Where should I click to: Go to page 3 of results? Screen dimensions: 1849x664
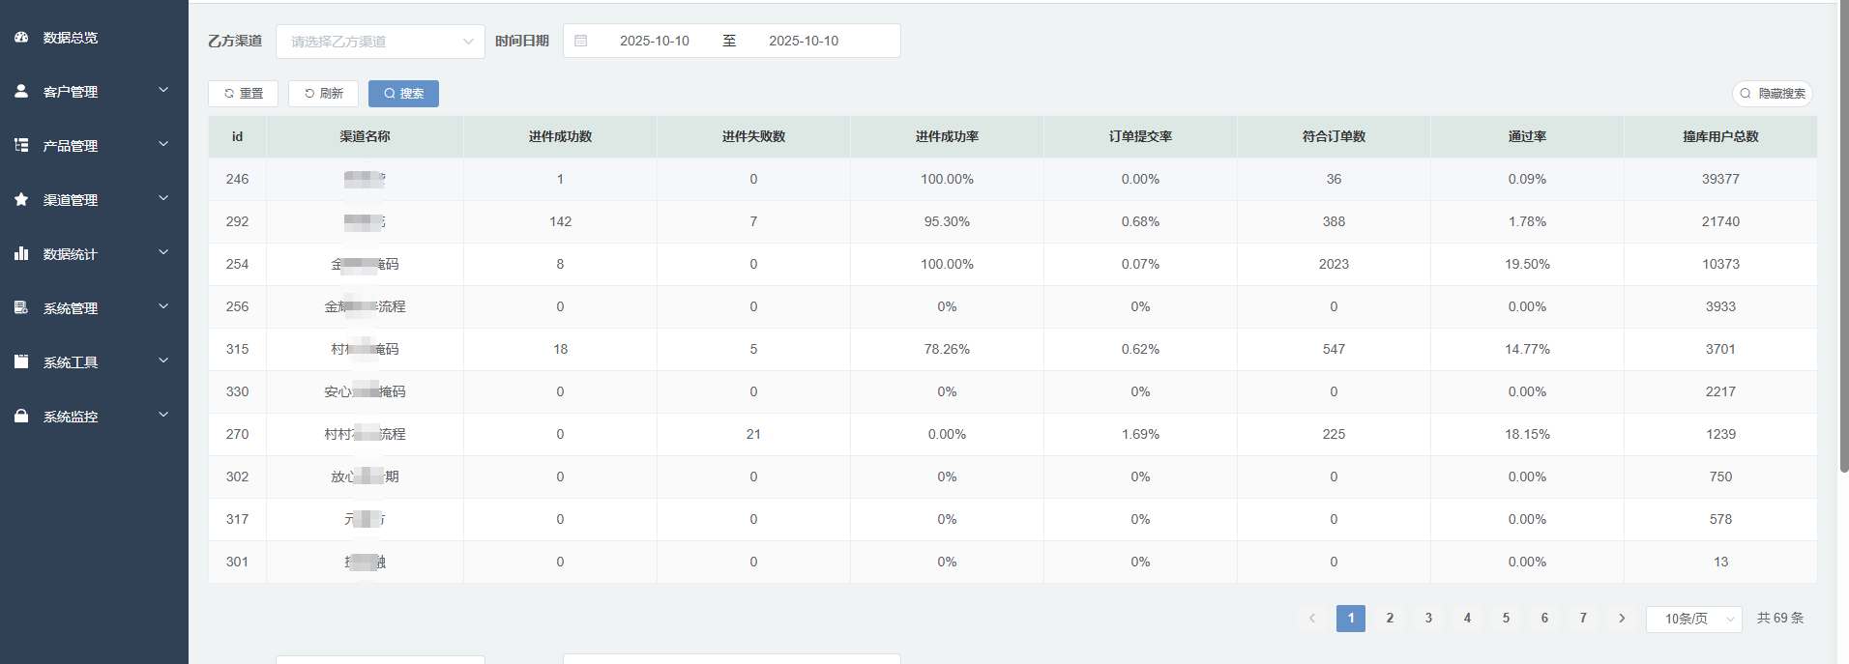(1428, 619)
